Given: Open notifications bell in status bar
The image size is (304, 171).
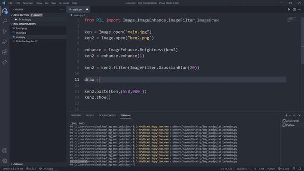Looking at the screenshot, I should (x=300, y=169).
